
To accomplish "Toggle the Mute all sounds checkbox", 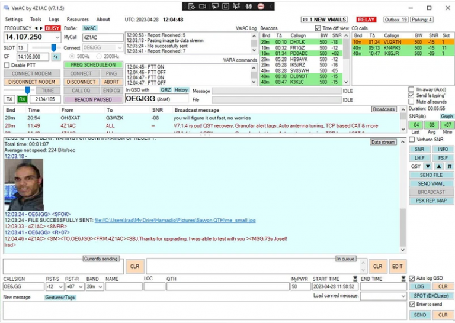I will (412, 102).
